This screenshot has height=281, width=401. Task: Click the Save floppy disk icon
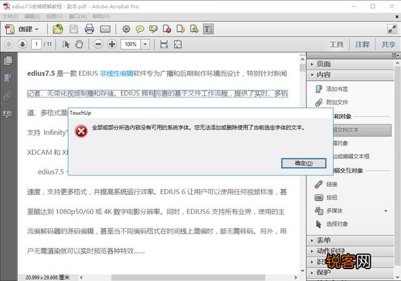(74, 29)
